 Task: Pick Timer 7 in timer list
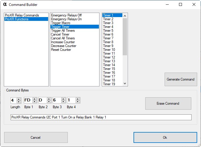[112, 38]
